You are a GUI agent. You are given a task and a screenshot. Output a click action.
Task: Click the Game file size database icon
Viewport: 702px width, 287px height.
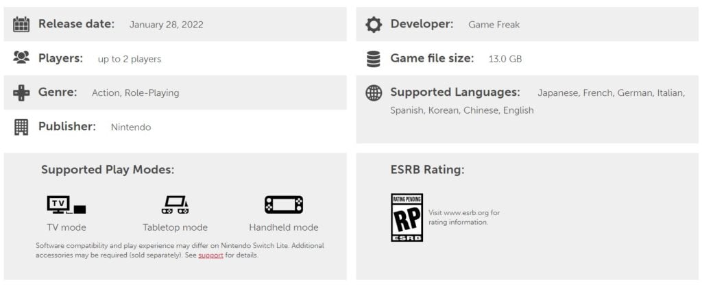point(374,59)
